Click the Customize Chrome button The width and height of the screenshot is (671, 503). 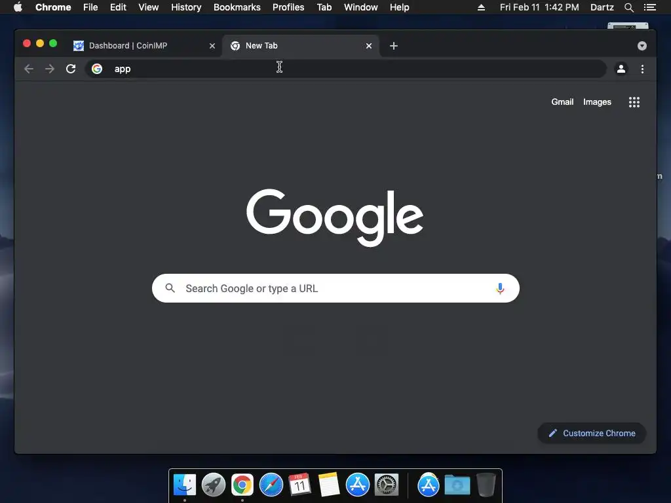[x=592, y=434]
